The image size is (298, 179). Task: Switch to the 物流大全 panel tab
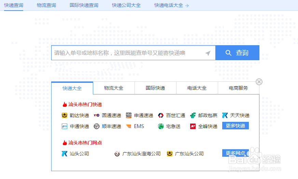[114, 88]
